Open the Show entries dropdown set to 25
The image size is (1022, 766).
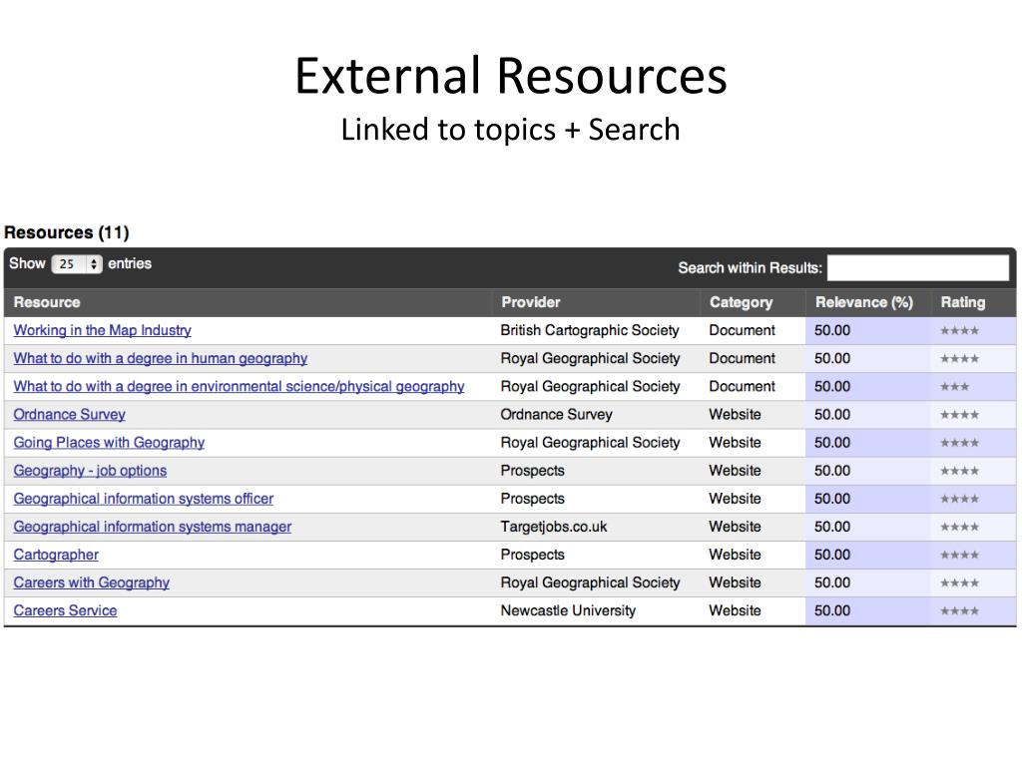click(77, 263)
